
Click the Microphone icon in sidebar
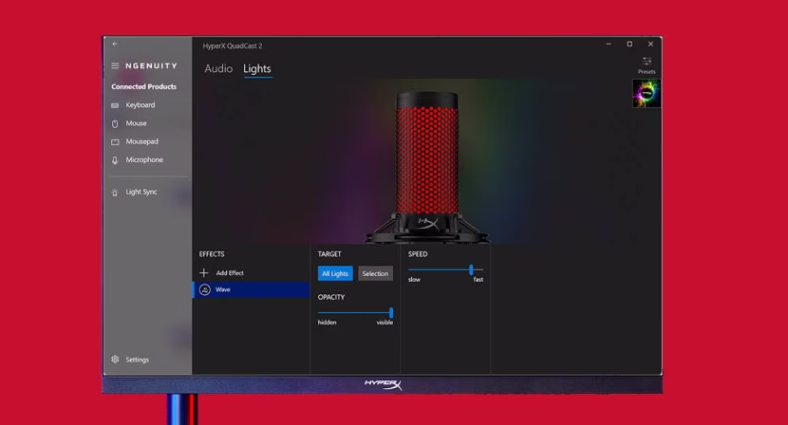coord(115,160)
